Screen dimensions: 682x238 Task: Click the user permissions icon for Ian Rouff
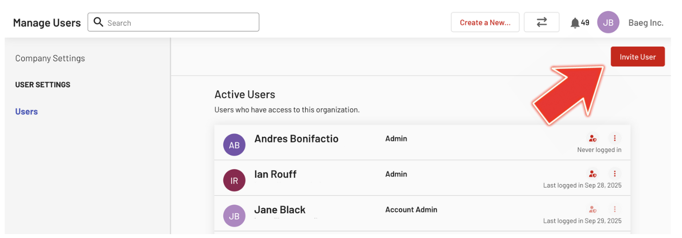[x=592, y=174]
